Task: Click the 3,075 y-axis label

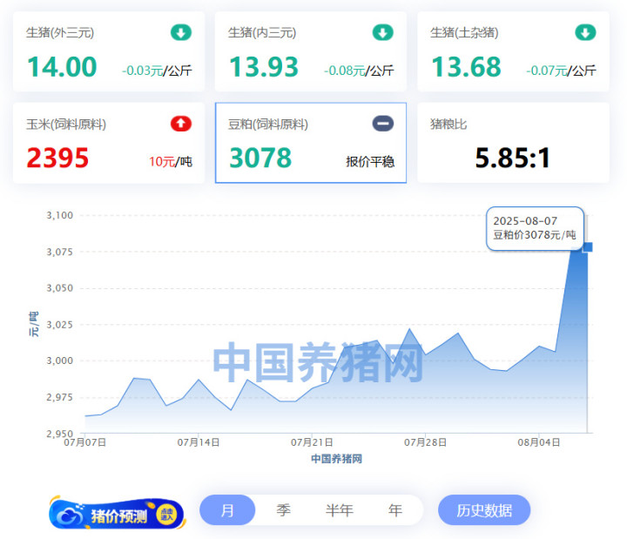Action: click(x=60, y=252)
